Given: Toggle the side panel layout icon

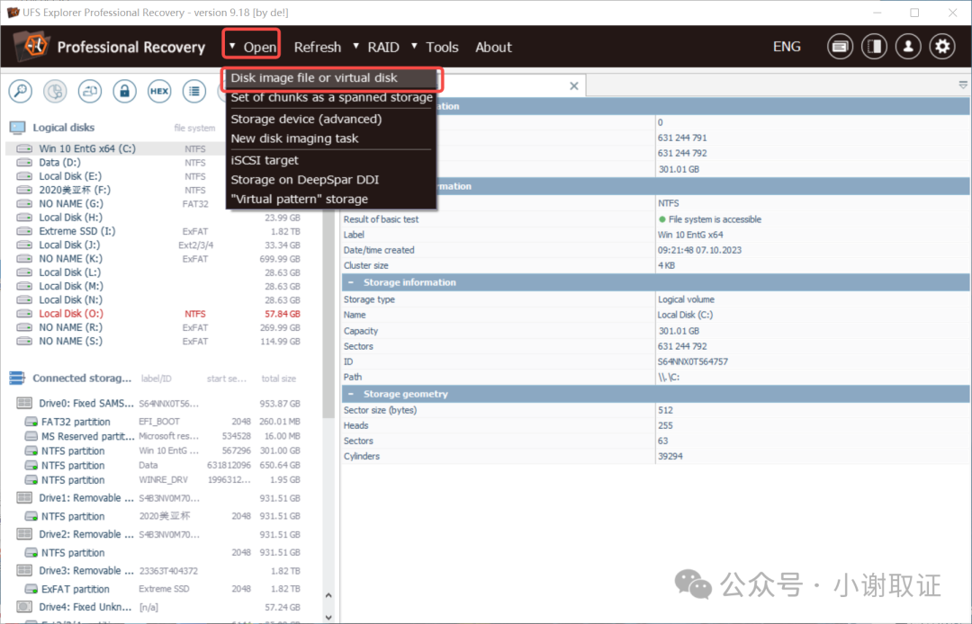Looking at the screenshot, I should click(874, 47).
